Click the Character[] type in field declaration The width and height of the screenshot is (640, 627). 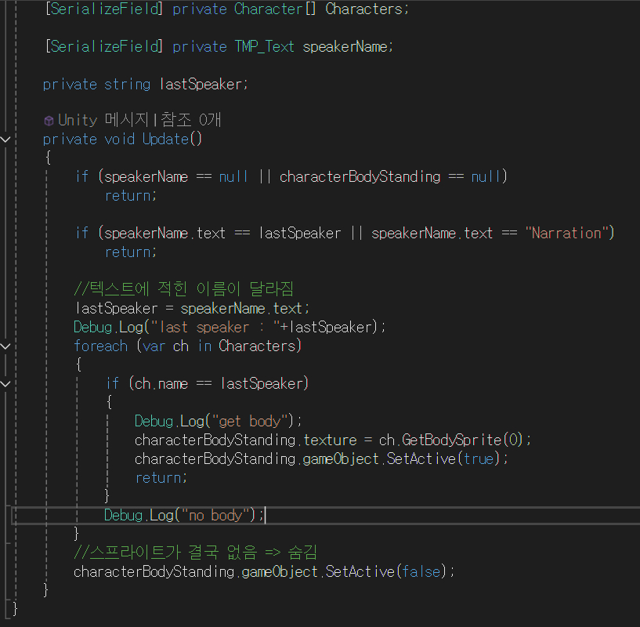(x=277, y=9)
